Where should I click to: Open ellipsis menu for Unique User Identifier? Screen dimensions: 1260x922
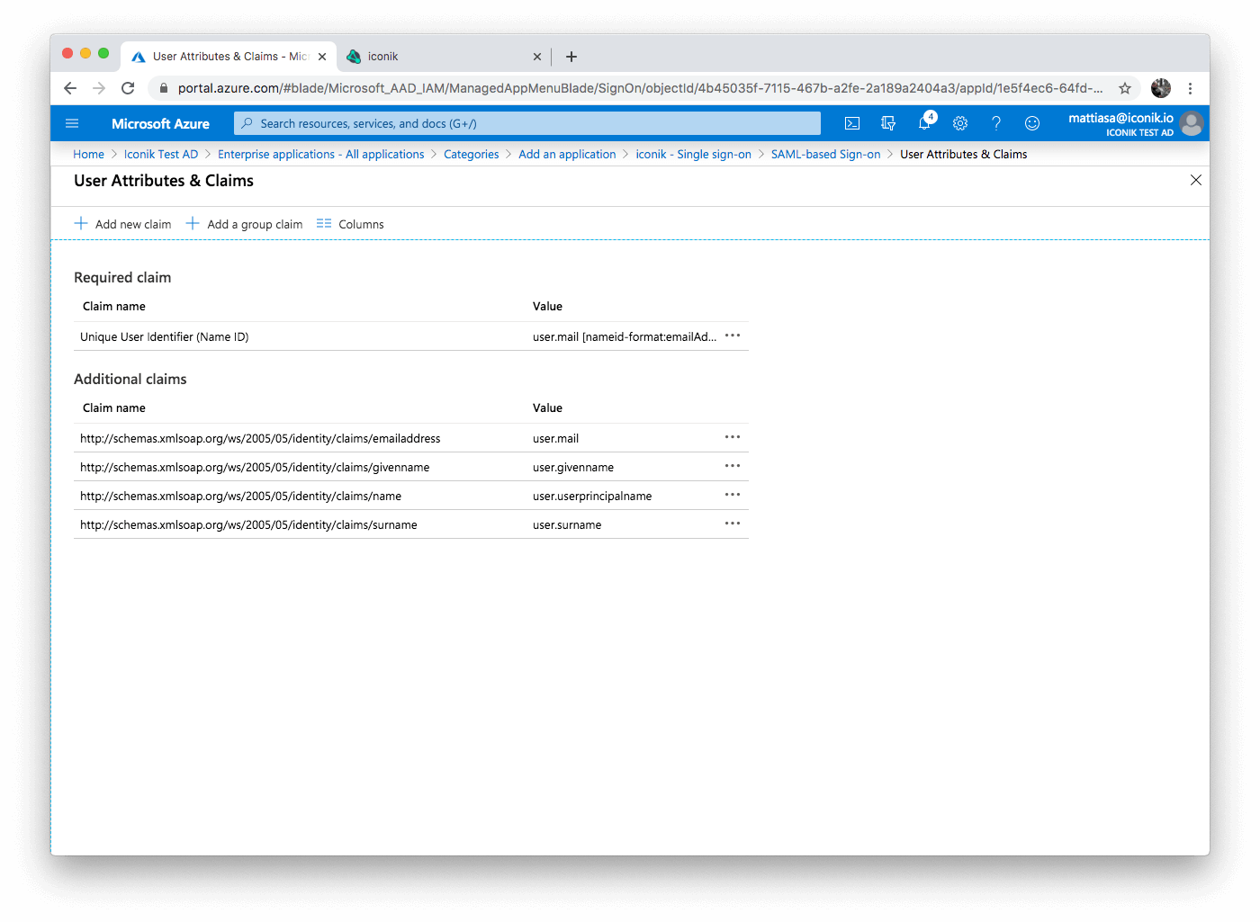pos(732,336)
